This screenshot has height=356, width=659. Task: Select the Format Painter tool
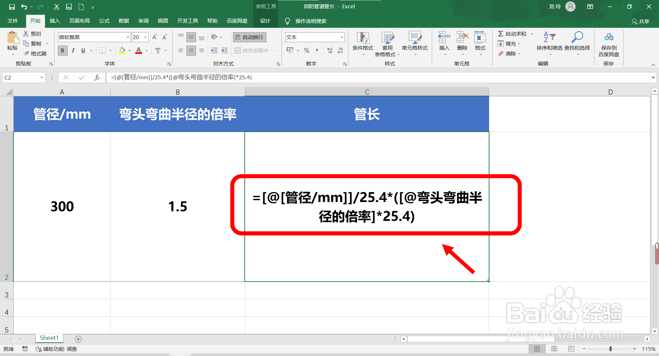point(36,54)
